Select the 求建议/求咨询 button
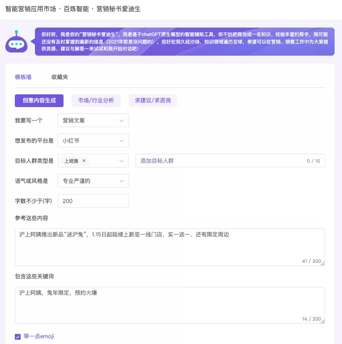Screen dimensions: 342x344 click(x=152, y=101)
